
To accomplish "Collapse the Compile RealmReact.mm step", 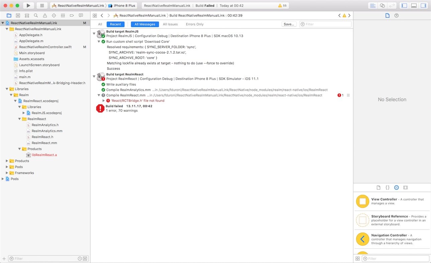I will [x=99, y=95].
